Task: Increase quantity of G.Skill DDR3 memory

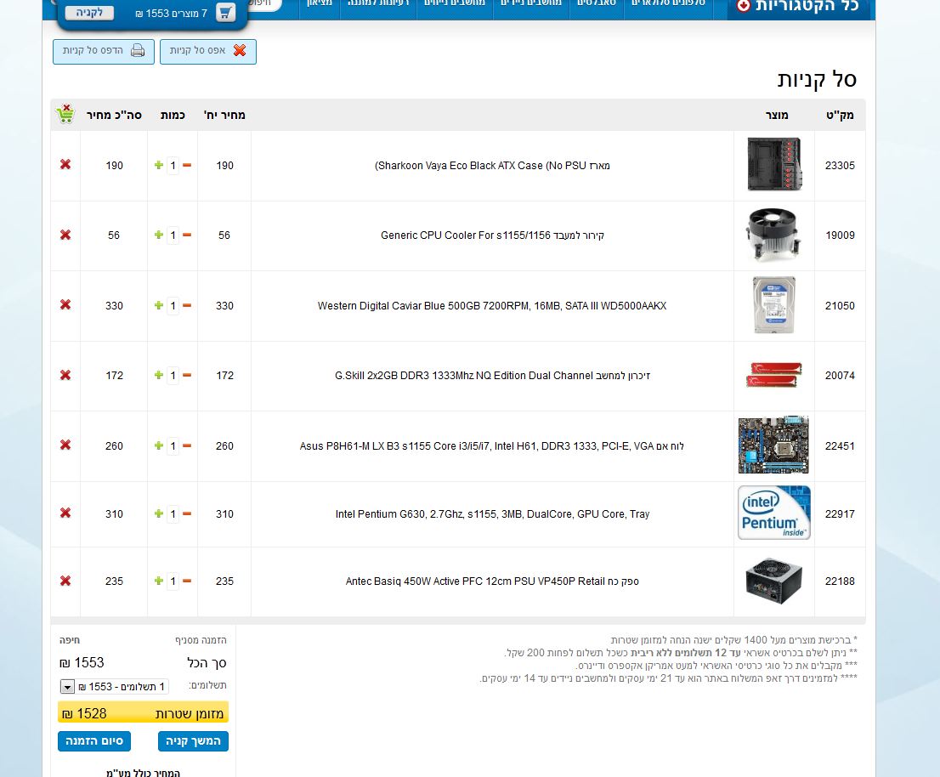Action: pos(158,375)
